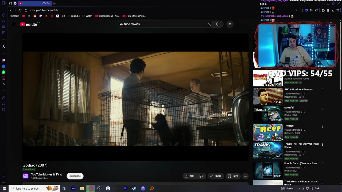The width and height of the screenshot is (342, 192).
Task: Open File Explorer from the taskbar
Action: (82, 189)
